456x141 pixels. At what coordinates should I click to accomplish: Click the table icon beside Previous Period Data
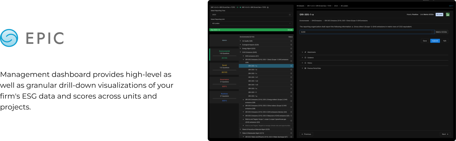point(305,68)
